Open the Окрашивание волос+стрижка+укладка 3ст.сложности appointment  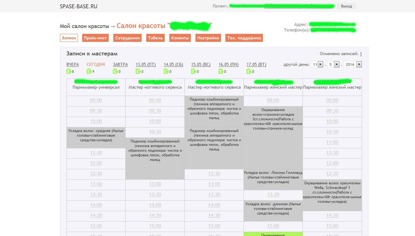click(x=273, y=138)
